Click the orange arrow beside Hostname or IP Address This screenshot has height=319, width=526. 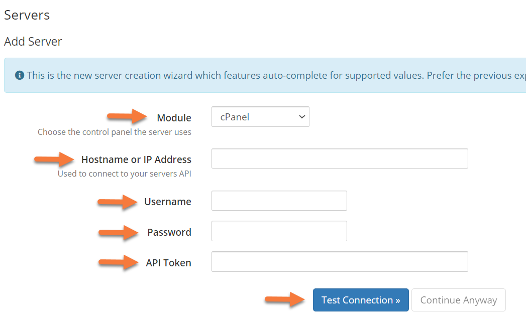[54, 160]
